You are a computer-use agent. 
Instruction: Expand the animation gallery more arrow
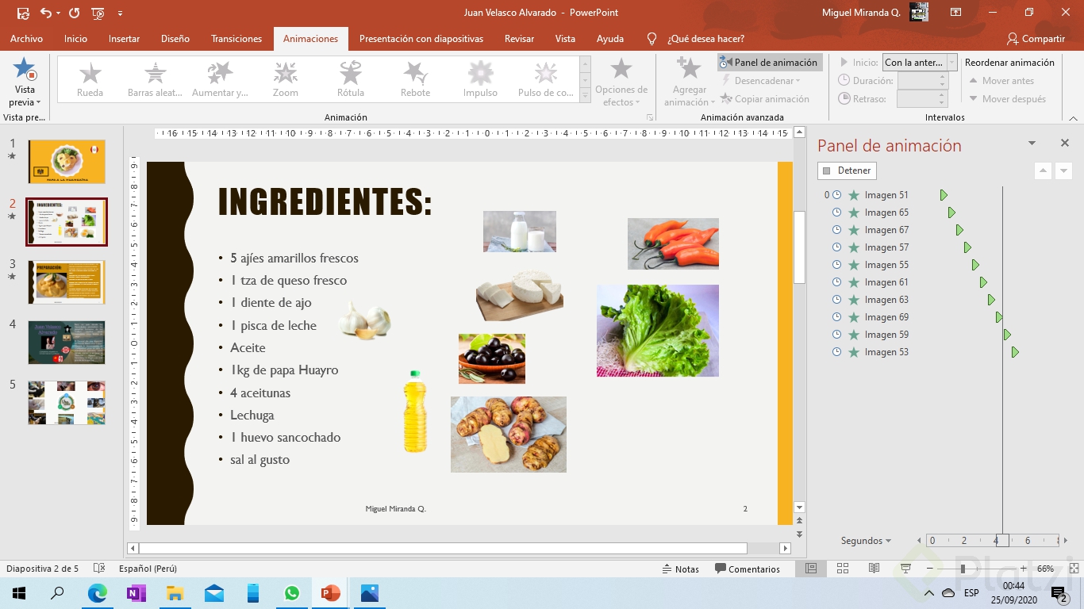[x=585, y=96]
